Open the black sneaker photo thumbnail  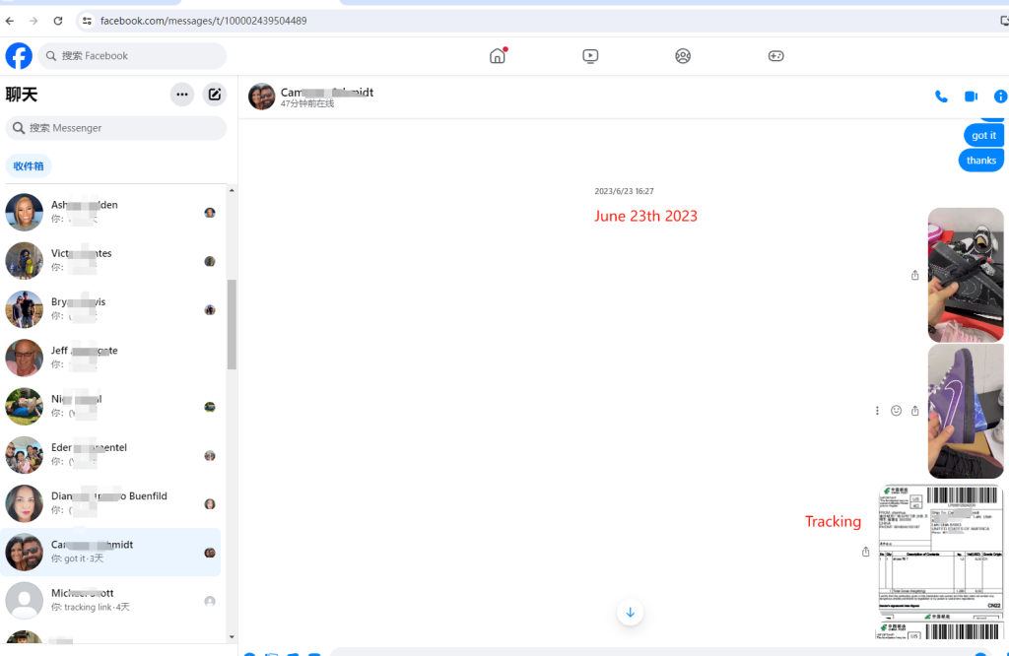[x=965, y=275]
